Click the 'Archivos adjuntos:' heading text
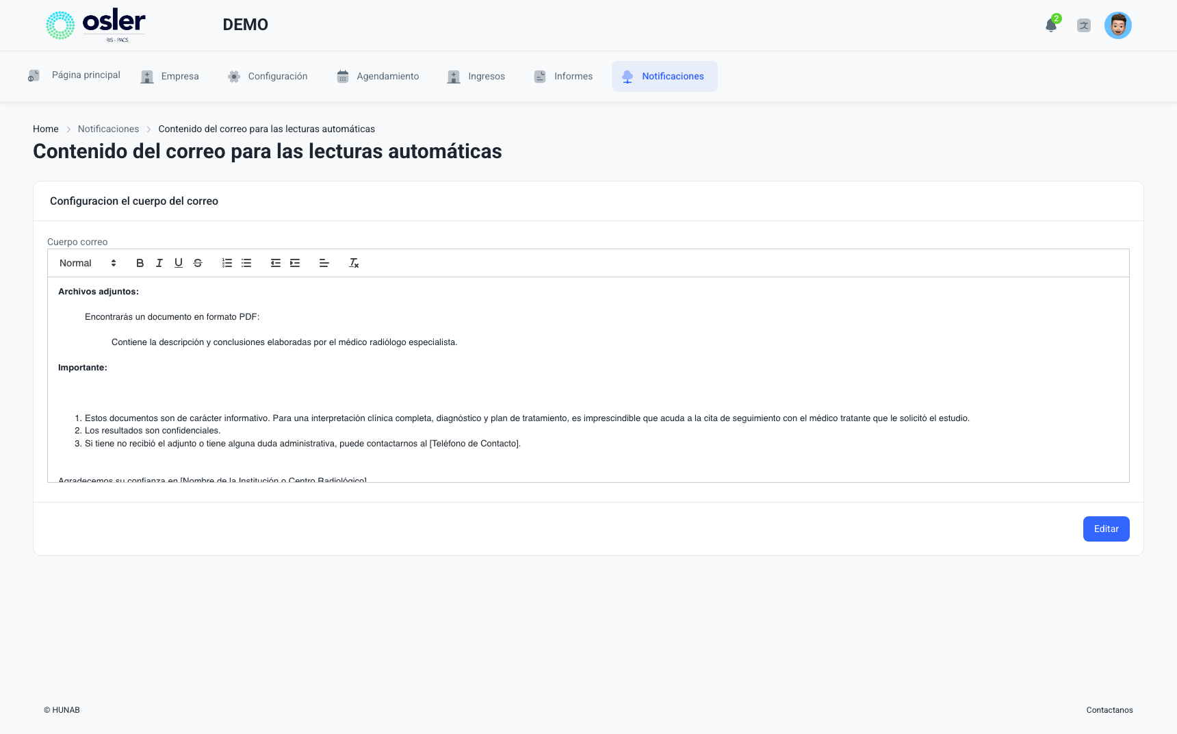 click(x=99, y=292)
